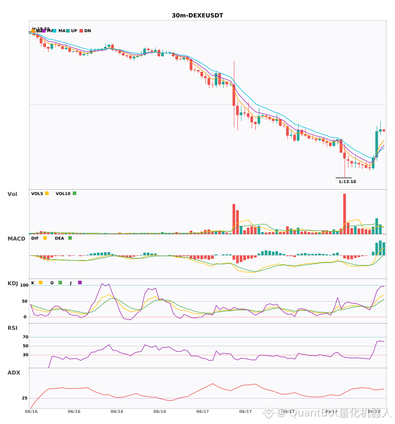This screenshot has width=395, height=424.
Task: Click the L:13.10 low price label
Action: click(347, 182)
